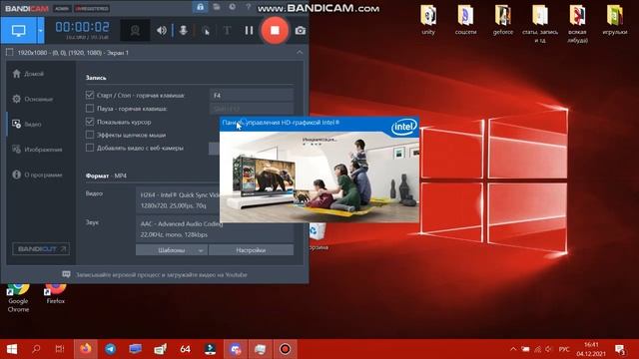Open Telegram from the taskbar
This screenshot has width=639, height=359.
coord(111,349)
